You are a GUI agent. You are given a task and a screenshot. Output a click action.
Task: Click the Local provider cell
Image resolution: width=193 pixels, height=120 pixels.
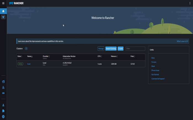[x=44, y=63]
